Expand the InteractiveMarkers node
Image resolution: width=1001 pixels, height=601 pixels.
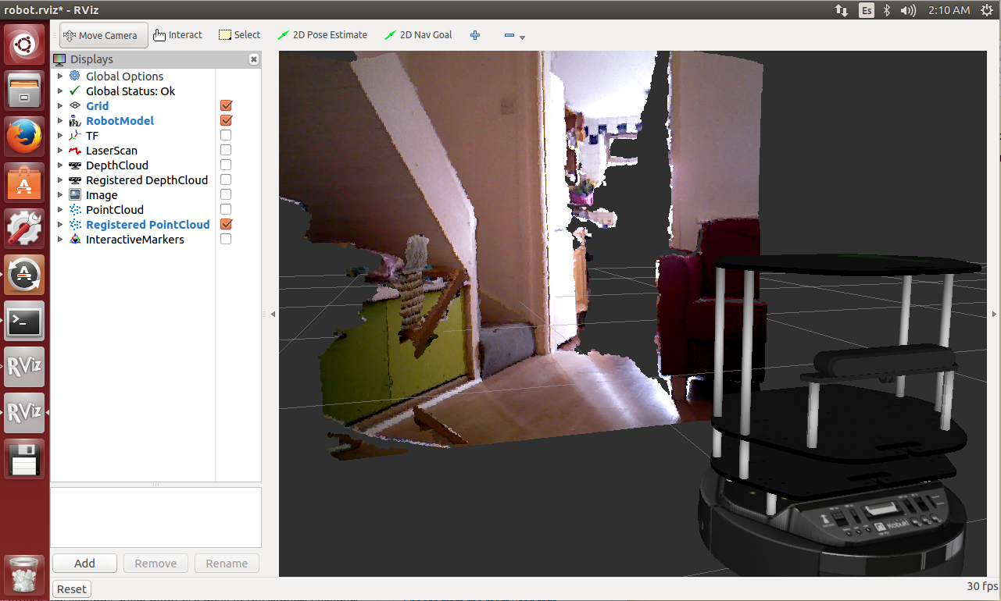[x=60, y=239]
